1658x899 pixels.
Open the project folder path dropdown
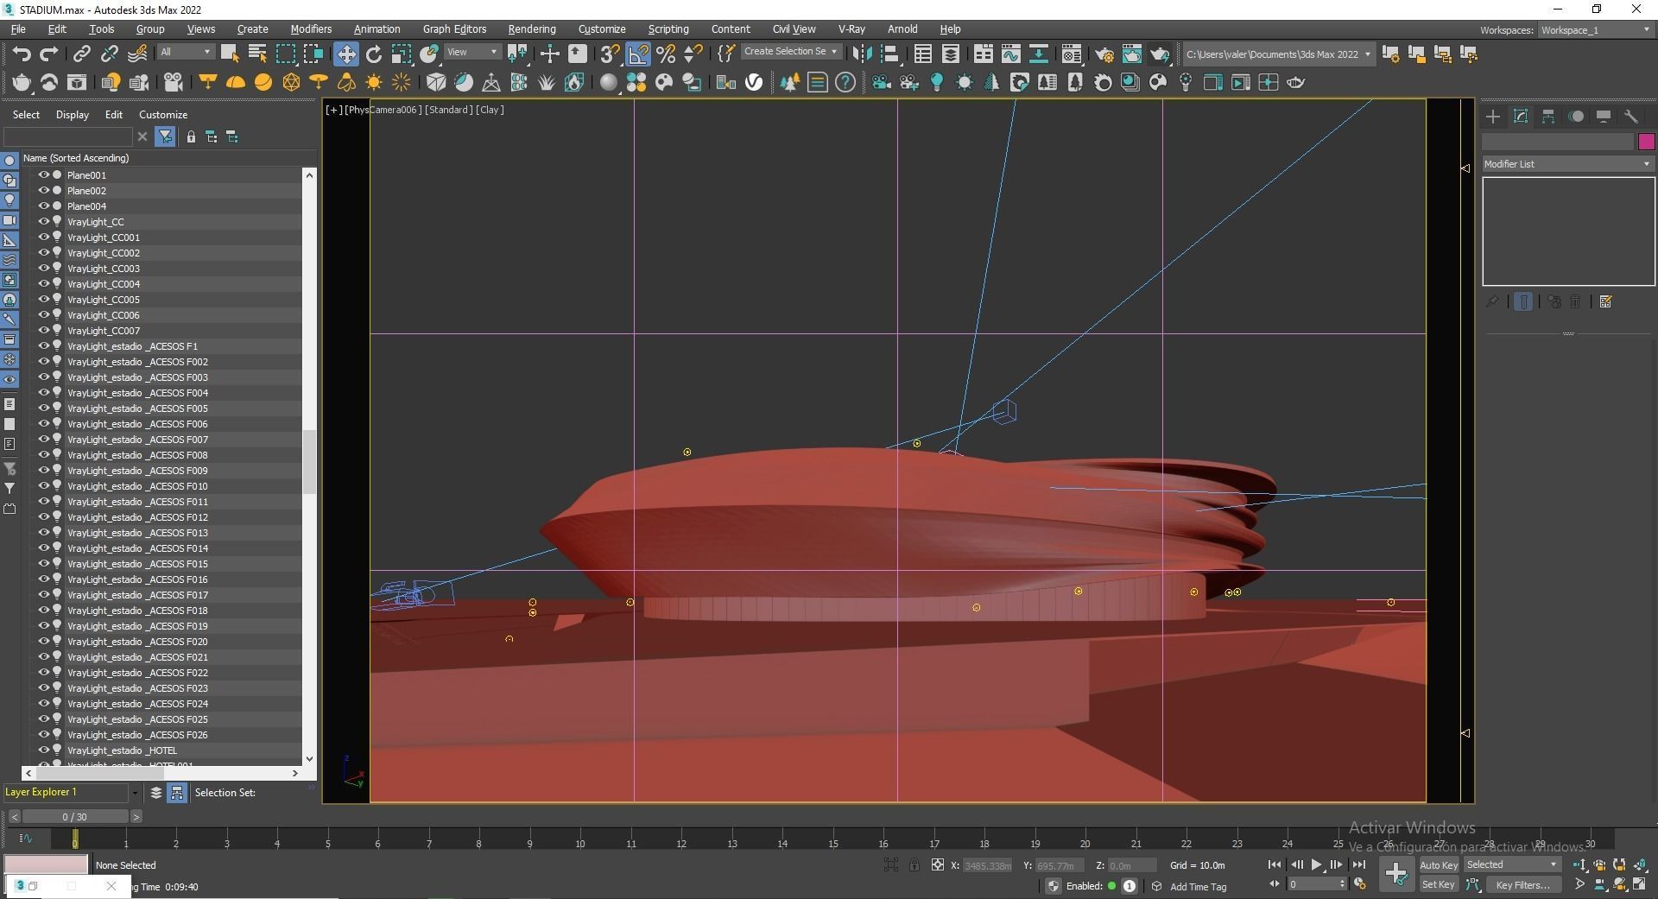1278,54
